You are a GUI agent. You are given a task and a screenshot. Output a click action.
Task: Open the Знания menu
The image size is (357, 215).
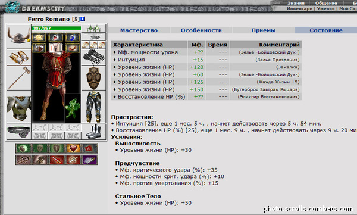[296, 3]
